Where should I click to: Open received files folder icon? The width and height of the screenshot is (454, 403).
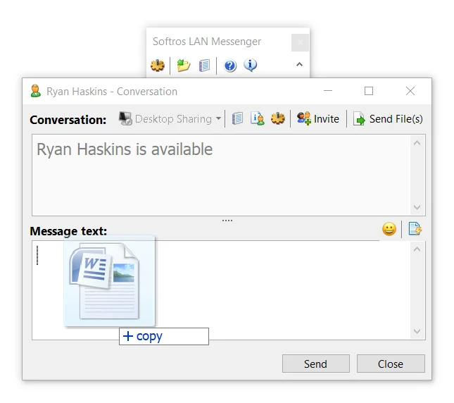pyautogui.click(x=183, y=66)
